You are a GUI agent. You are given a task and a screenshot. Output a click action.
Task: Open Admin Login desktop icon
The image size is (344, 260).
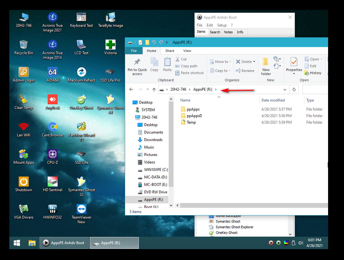[x=23, y=75]
